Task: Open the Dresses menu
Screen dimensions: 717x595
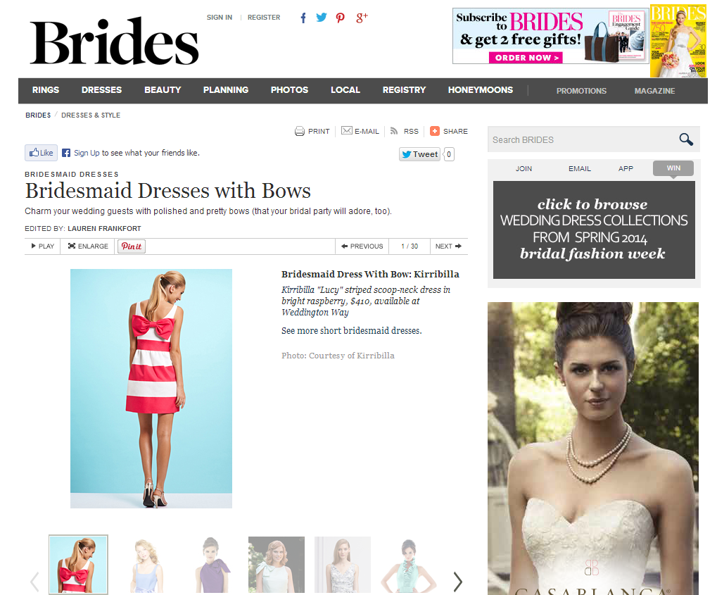Action: [101, 90]
